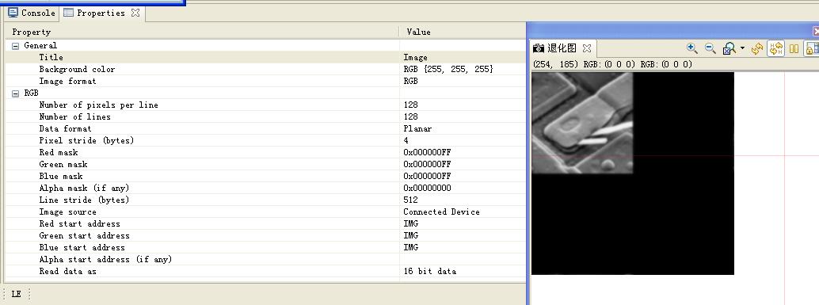Click the zoom in magnifier icon

click(x=692, y=48)
